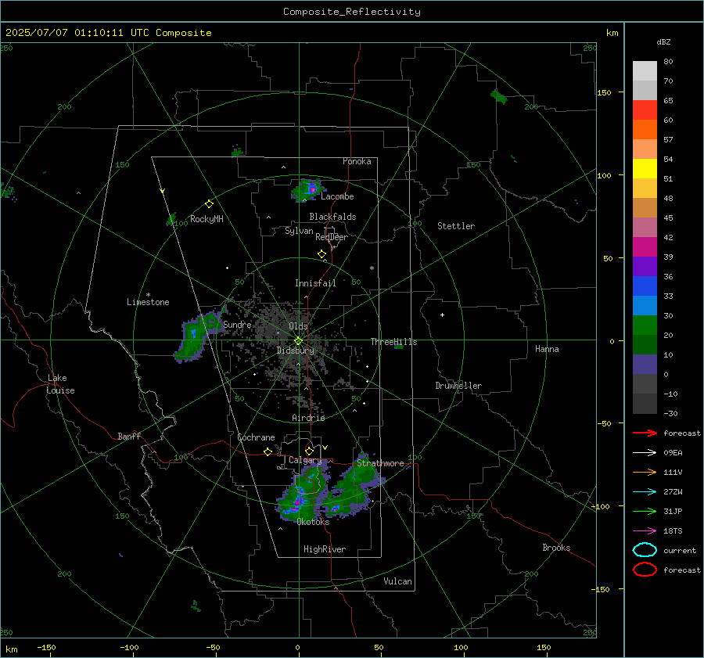
Task: Click the Hanna city label
Action: 547,349
